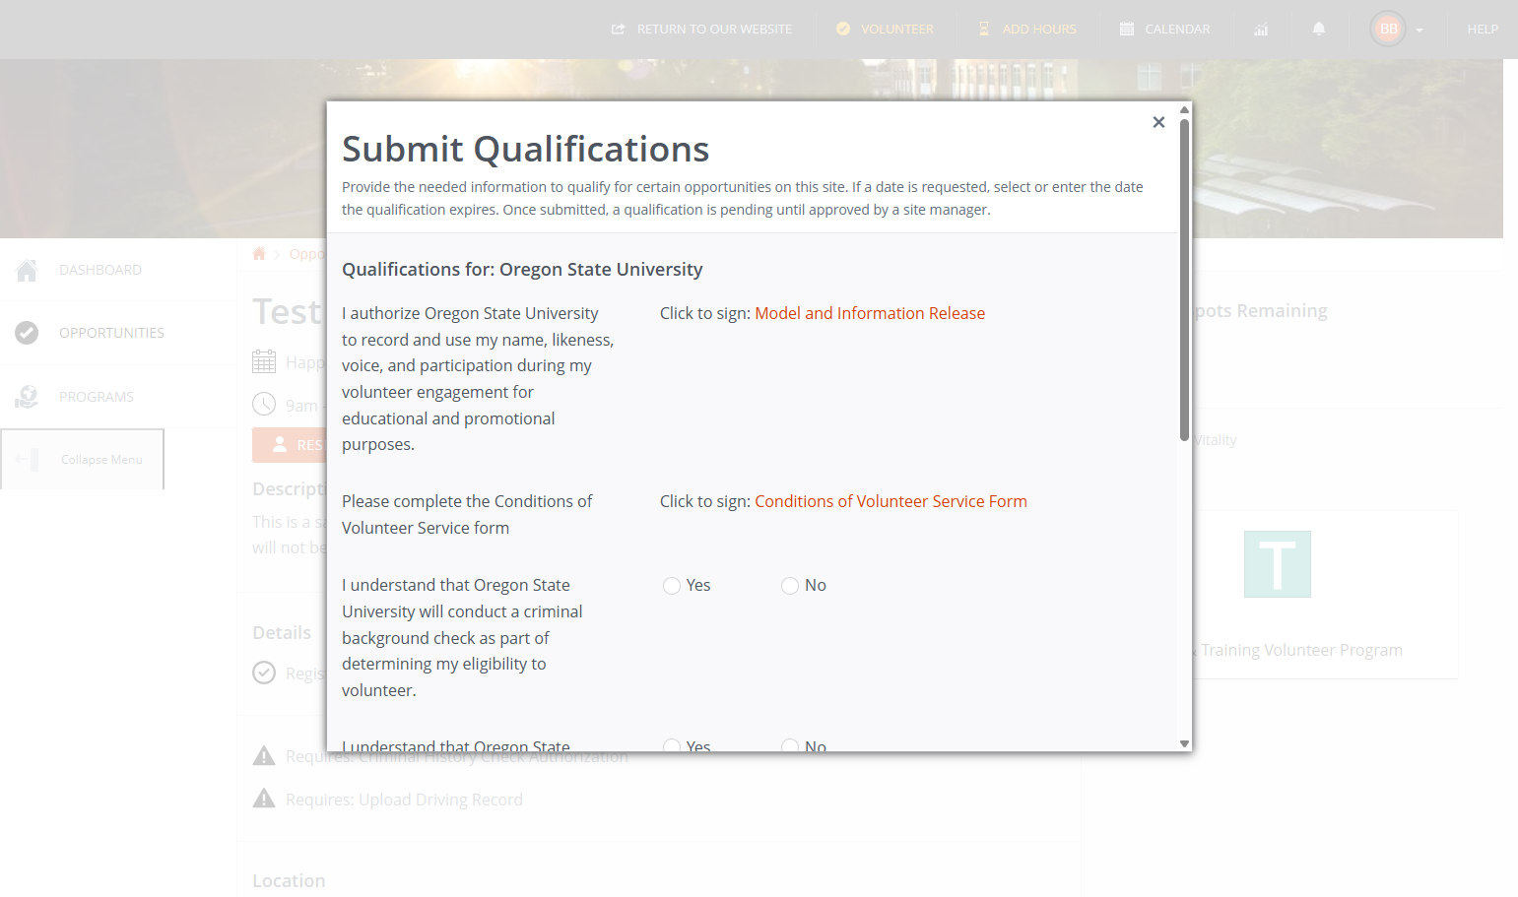Viewport: 1518px width, 897px height.
Task: Go to Programs in sidebar
Action: coord(97,397)
